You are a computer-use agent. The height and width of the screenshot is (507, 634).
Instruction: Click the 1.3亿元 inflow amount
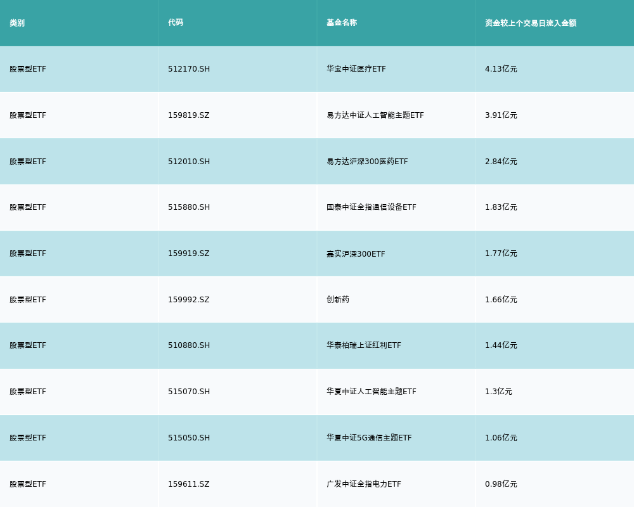(x=498, y=392)
